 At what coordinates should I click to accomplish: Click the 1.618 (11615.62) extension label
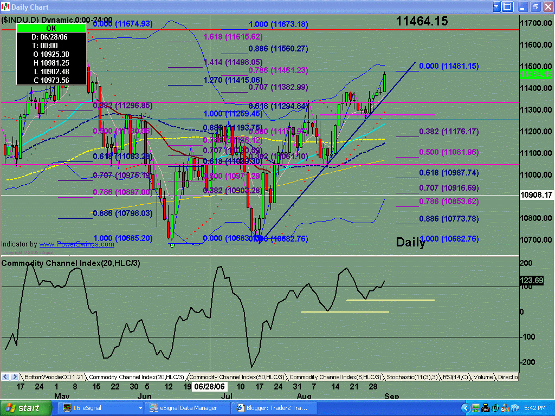coord(233,37)
